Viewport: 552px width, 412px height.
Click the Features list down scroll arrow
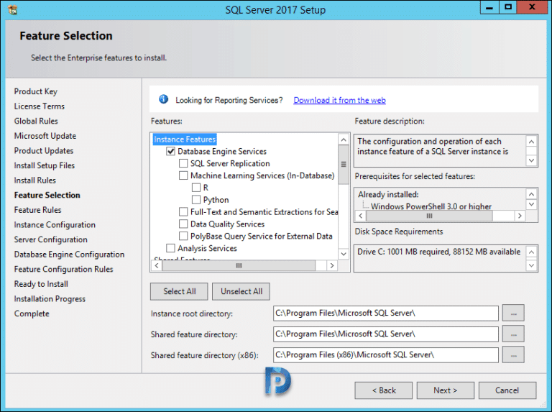pyautogui.click(x=344, y=254)
